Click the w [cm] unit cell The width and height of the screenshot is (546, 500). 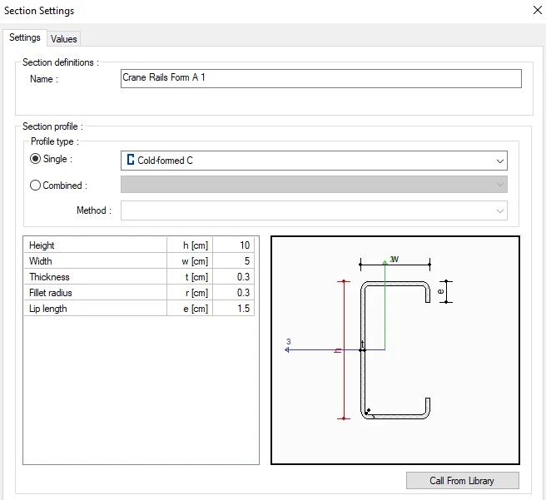pos(190,261)
